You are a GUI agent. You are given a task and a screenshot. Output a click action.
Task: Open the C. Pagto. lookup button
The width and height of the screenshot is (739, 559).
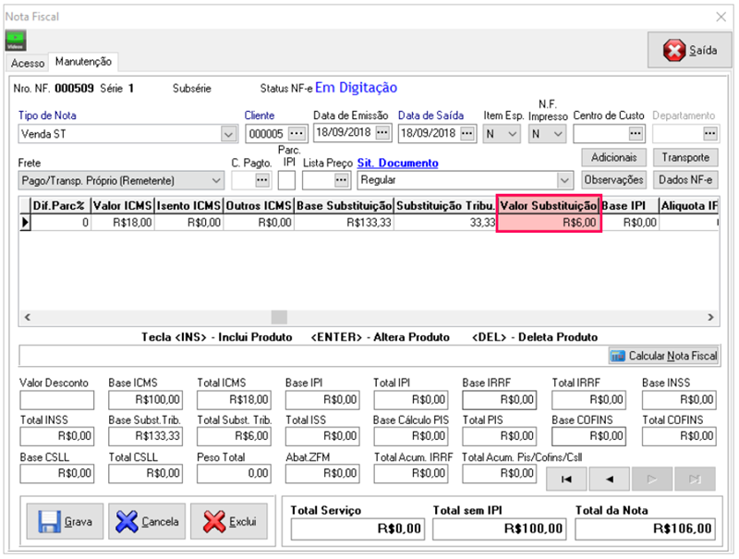(x=262, y=180)
